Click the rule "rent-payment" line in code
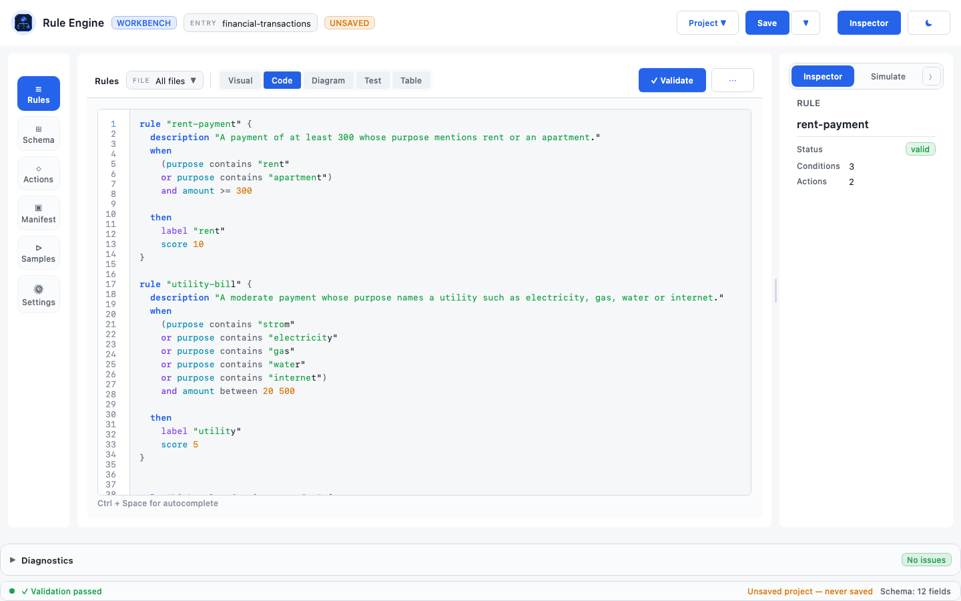The height and width of the screenshot is (601, 961). 196,124
